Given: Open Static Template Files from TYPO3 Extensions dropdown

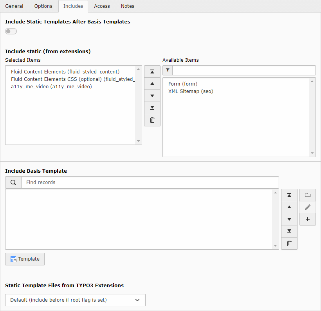Looking at the screenshot, I should pyautogui.click(x=75, y=300).
